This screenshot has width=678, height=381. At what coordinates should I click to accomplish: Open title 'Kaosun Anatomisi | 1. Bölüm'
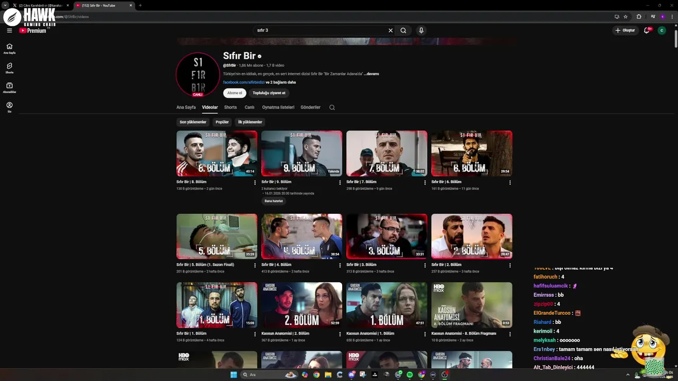370,333
